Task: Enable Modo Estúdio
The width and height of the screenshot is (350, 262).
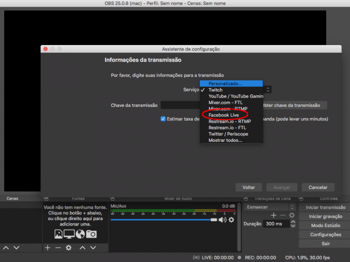Action: (326, 225)
